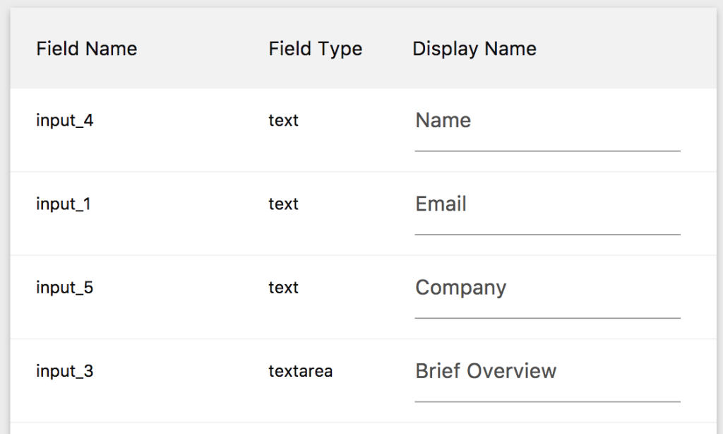
Task: Click the text type cell for input_1
Action: [283, 204]
